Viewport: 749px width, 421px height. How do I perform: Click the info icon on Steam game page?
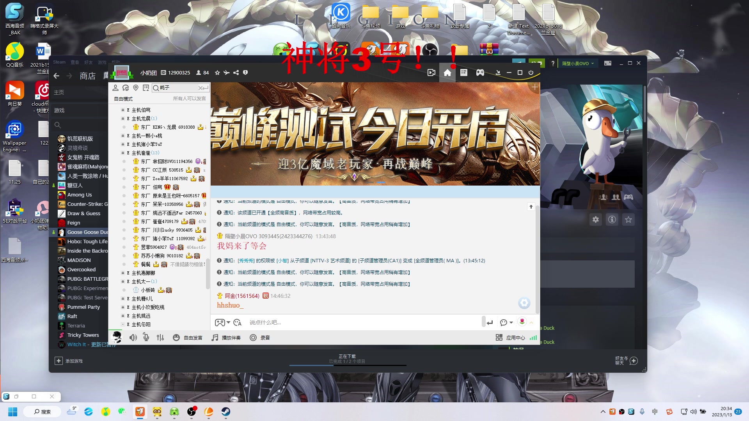[612, 219]
